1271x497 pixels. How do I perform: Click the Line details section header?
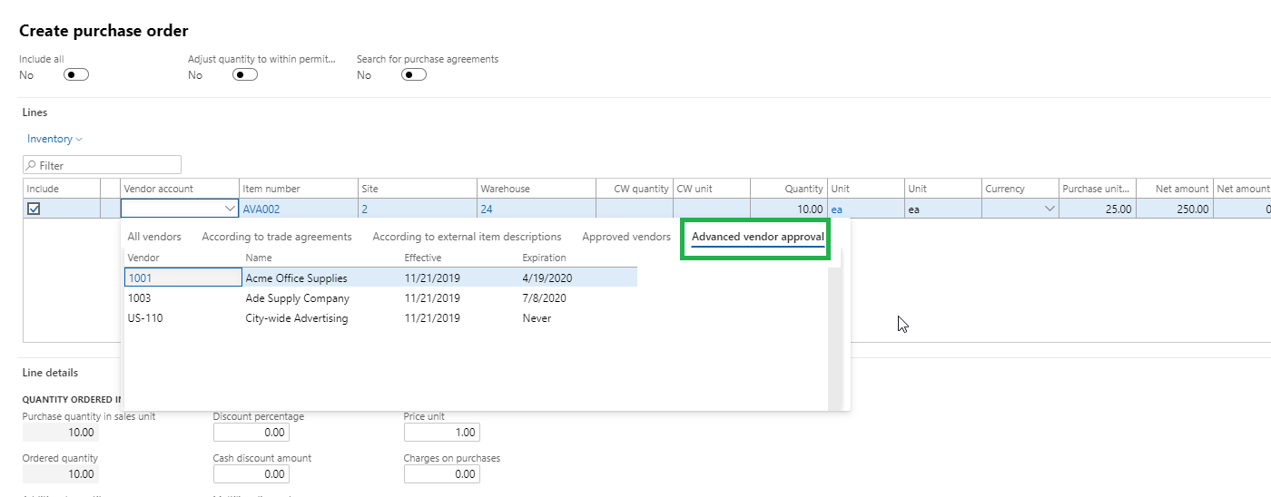[x=50, y=373]
